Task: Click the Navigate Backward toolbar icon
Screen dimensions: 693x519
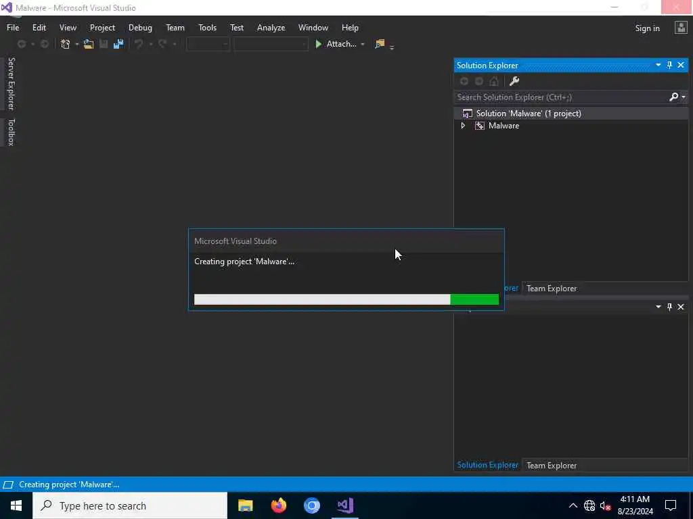Action: point(21,44)
